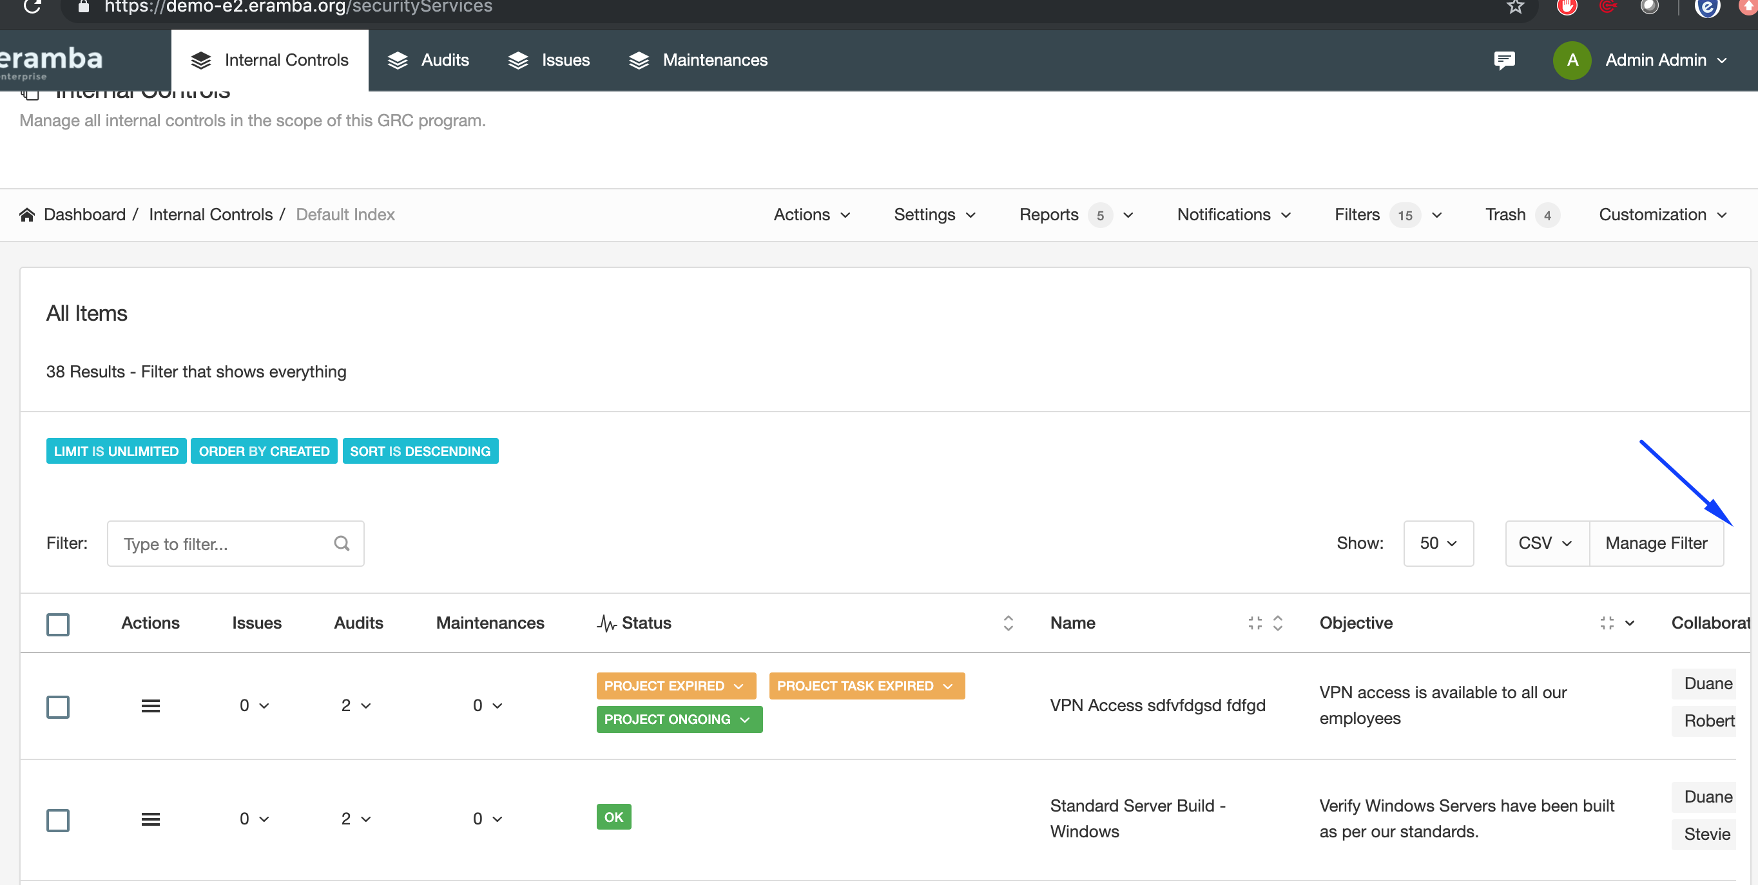
Task: Open row actions menu for Standard Server Build
Action: tap(151, 819)
